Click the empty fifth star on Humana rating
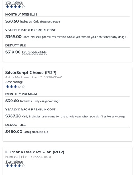This screenshot has width=135, height=175. point(23,166)
